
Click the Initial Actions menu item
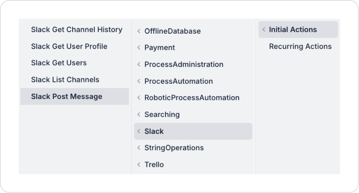point(293,30)
